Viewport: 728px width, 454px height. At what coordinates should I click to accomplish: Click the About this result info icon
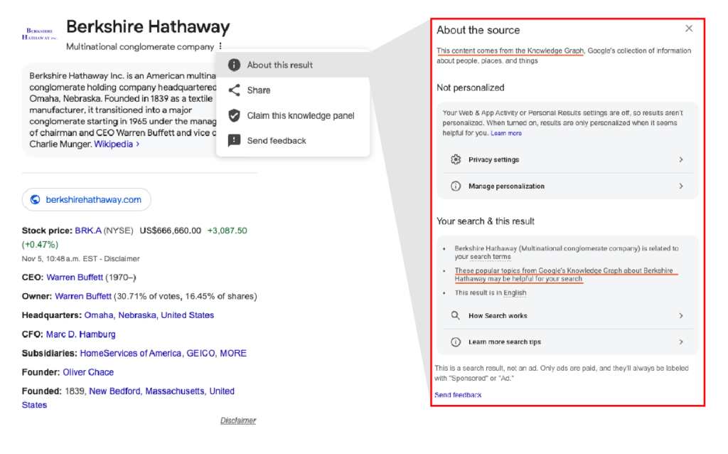[x=235, y=65]
